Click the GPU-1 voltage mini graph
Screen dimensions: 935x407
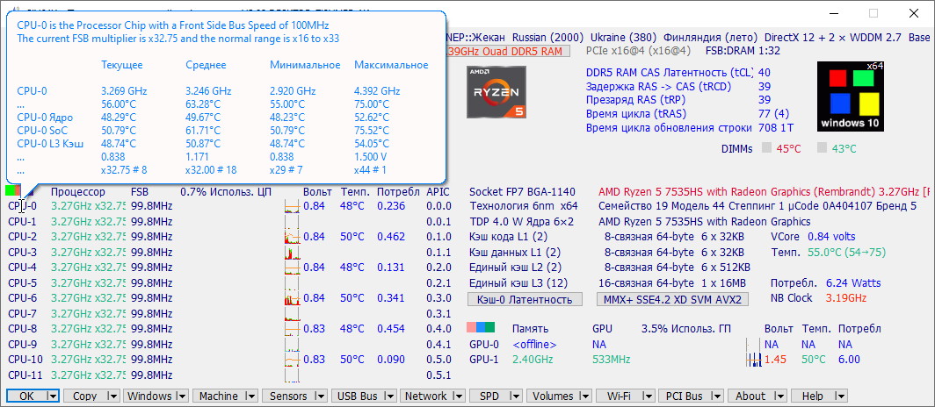click(x=754, y=360)
